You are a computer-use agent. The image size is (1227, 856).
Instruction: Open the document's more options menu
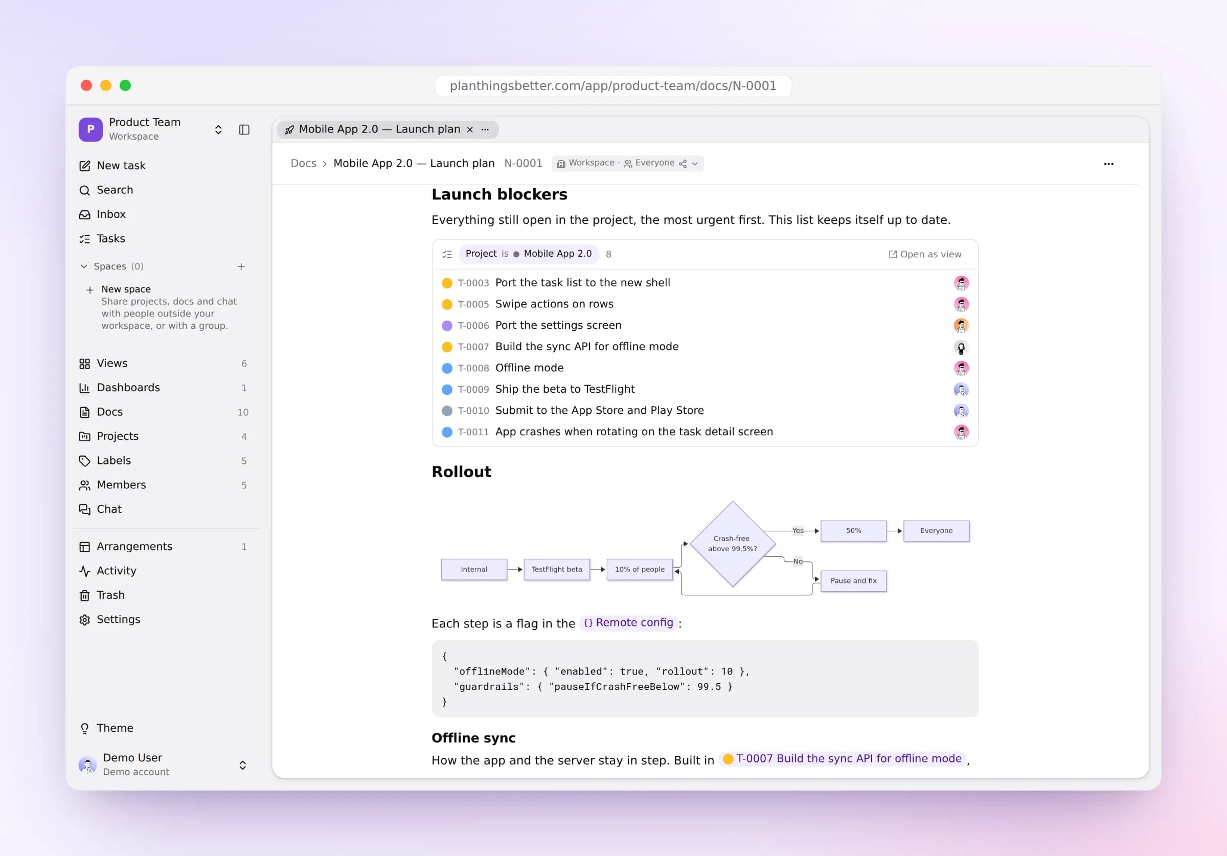1108,164
